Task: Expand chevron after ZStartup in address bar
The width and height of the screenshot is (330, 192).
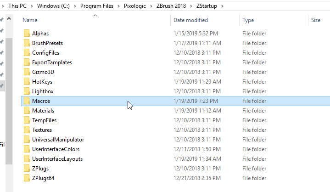Action: tap(222, 6)
